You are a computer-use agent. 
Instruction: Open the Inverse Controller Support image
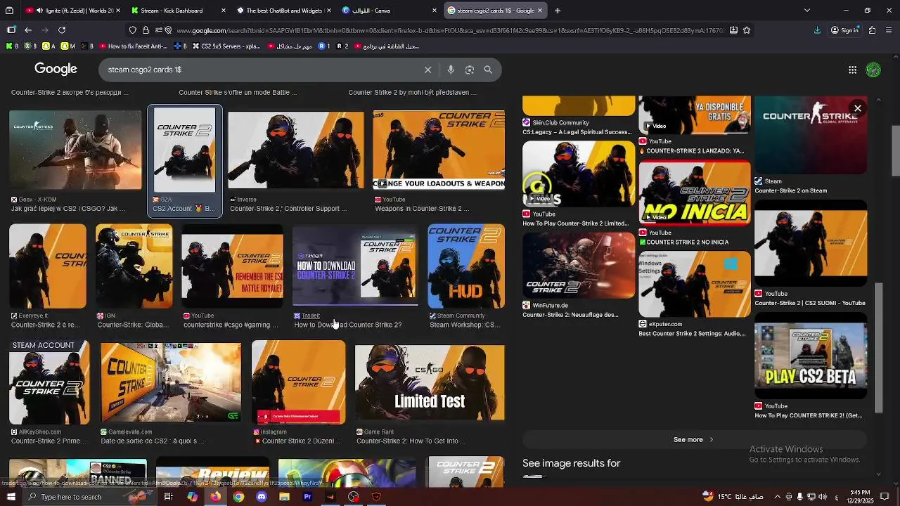[296, 150]
